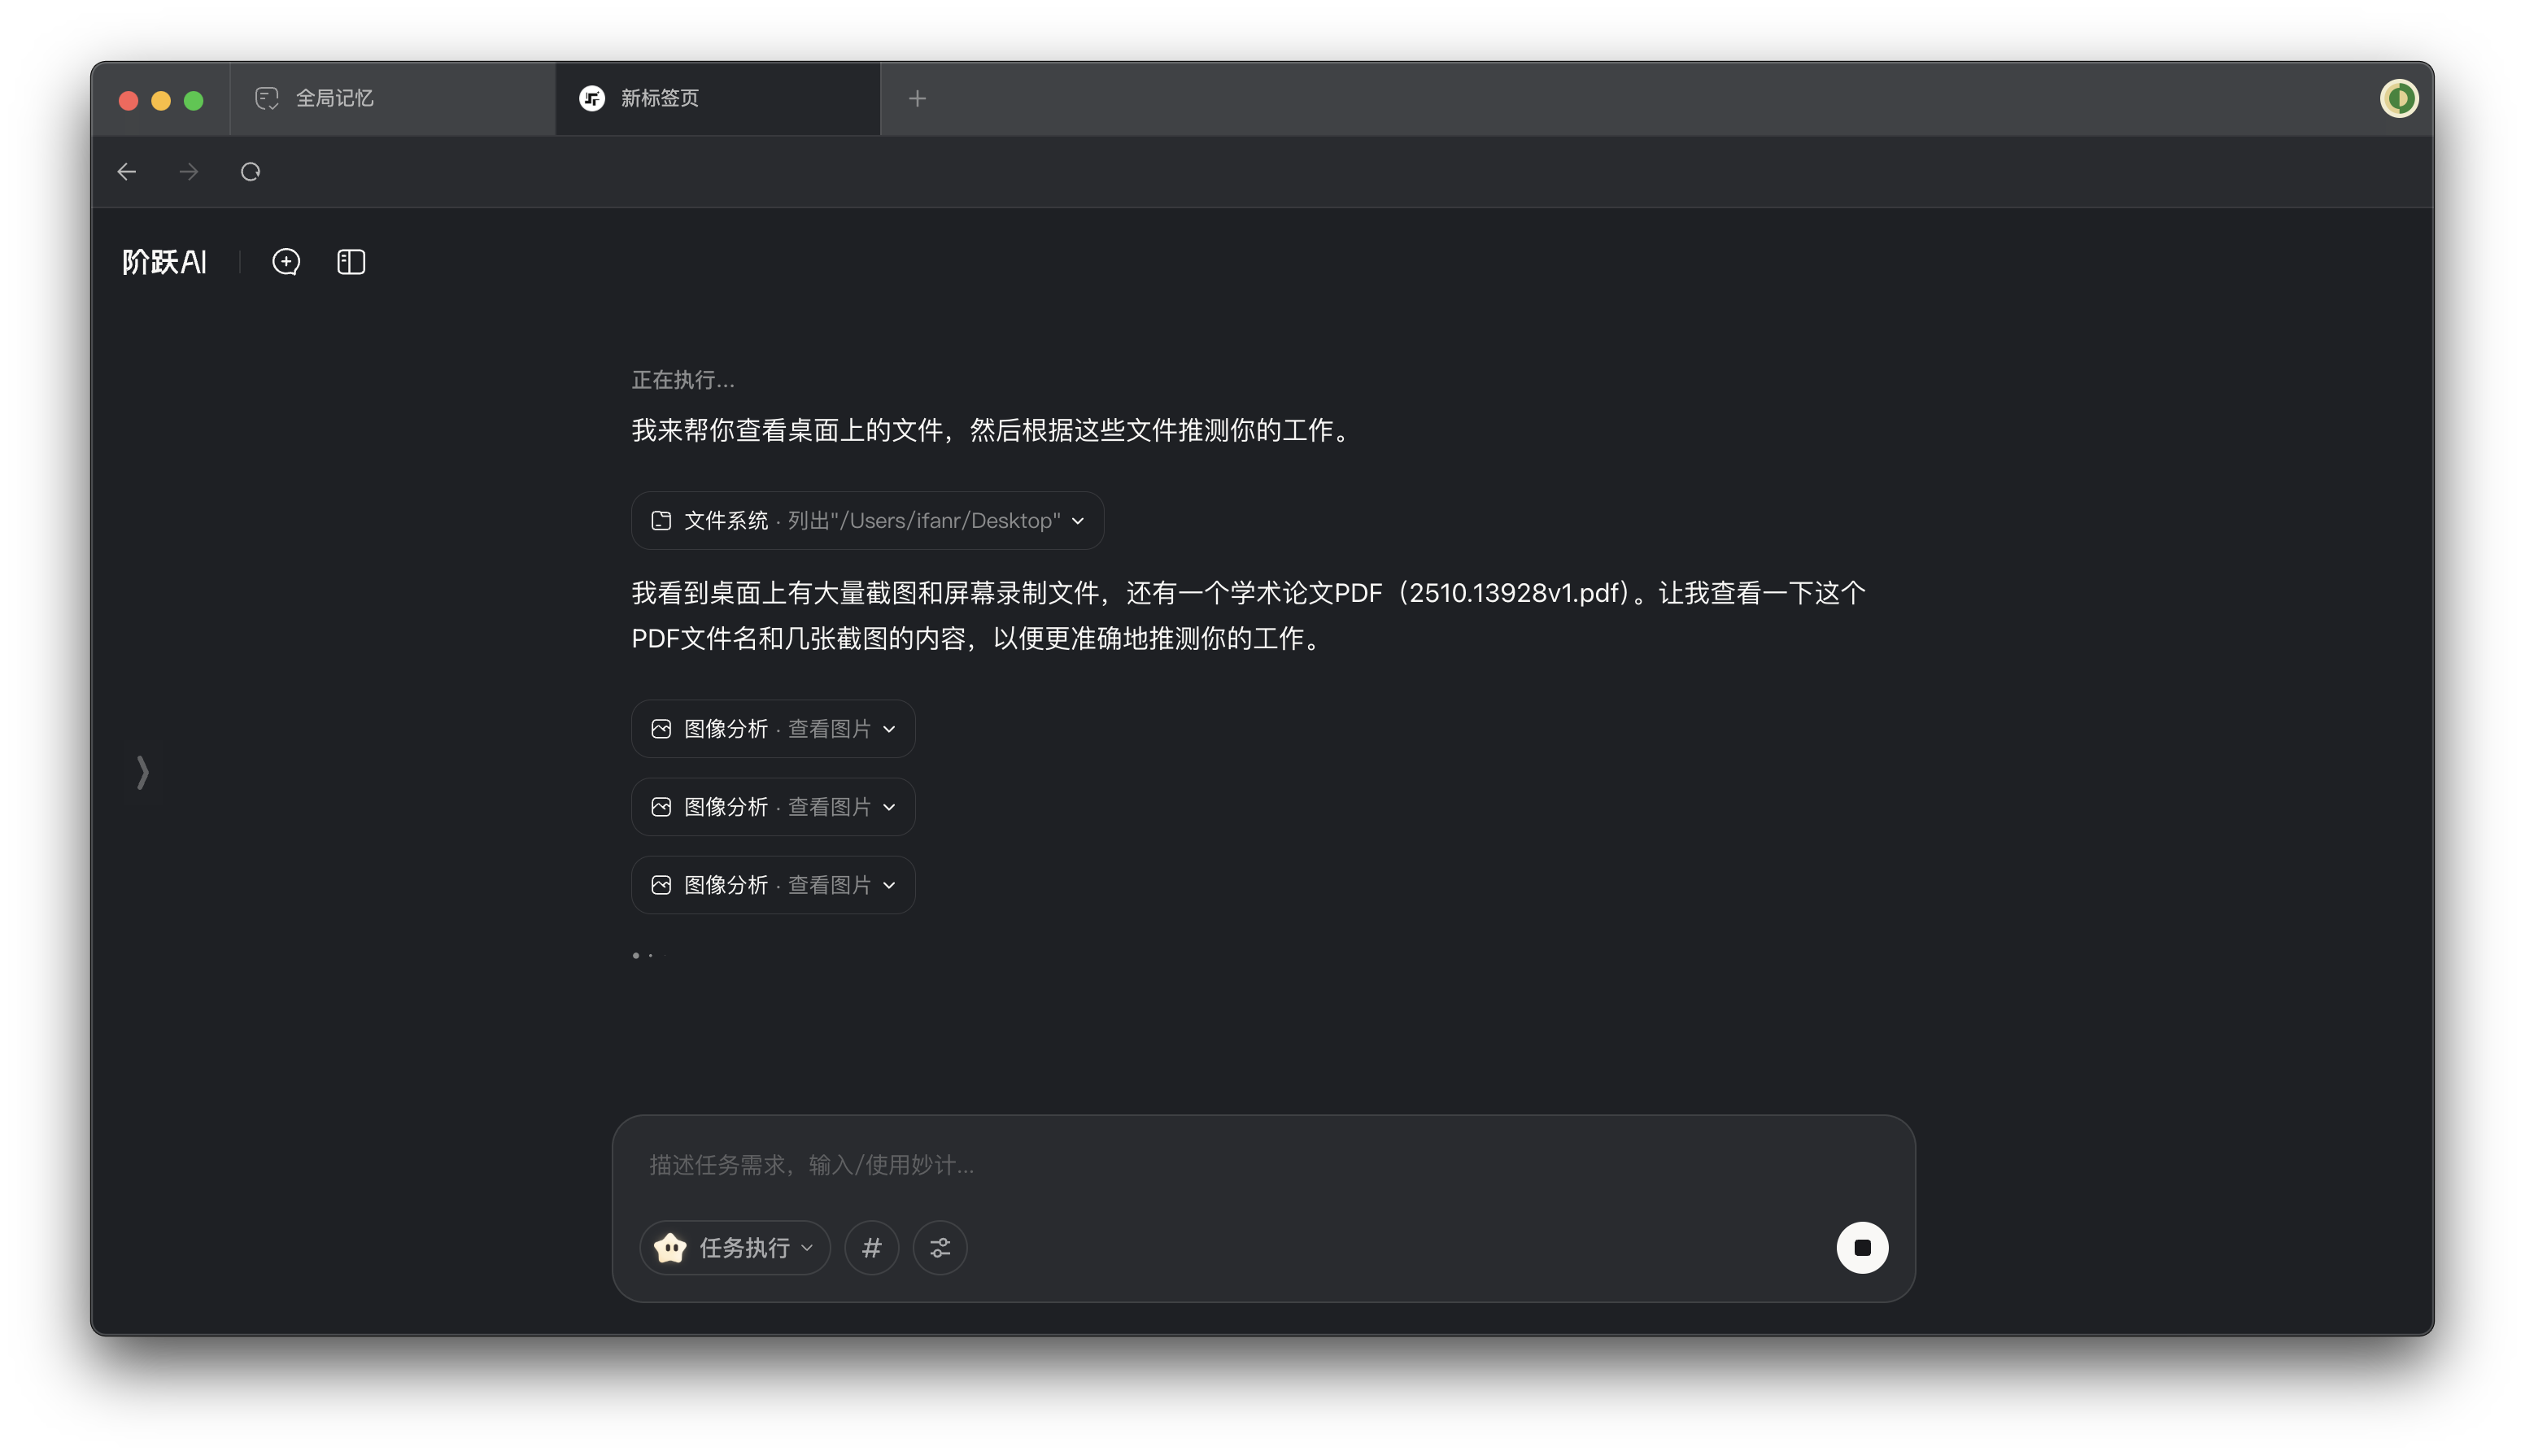Stop the running task execution
This screenshot has height=1456, width=2525.
1862,1248
